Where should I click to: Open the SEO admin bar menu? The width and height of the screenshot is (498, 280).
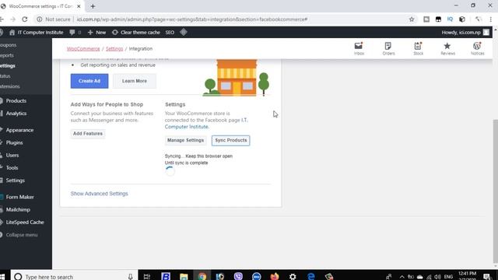click(170, 33)
